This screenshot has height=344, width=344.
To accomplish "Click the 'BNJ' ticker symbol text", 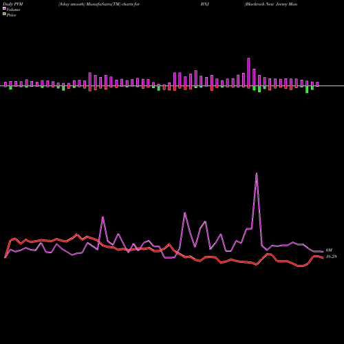I will click(205, 4).
